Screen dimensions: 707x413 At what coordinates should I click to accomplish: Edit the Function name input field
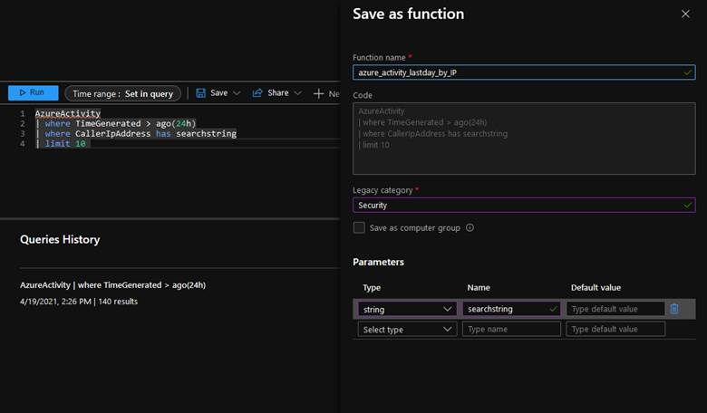tap(524, 72)
